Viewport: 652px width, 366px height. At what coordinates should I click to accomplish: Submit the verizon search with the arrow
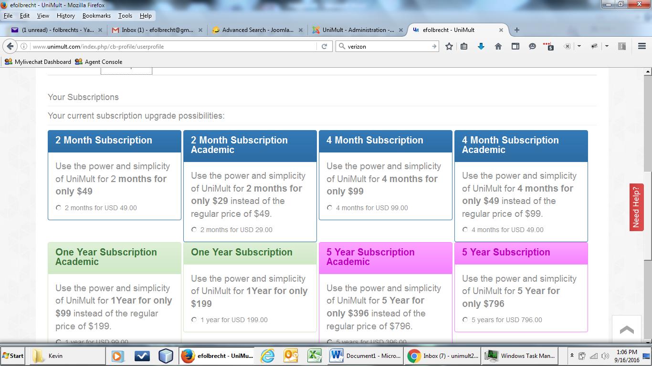[x=434, y=46]
